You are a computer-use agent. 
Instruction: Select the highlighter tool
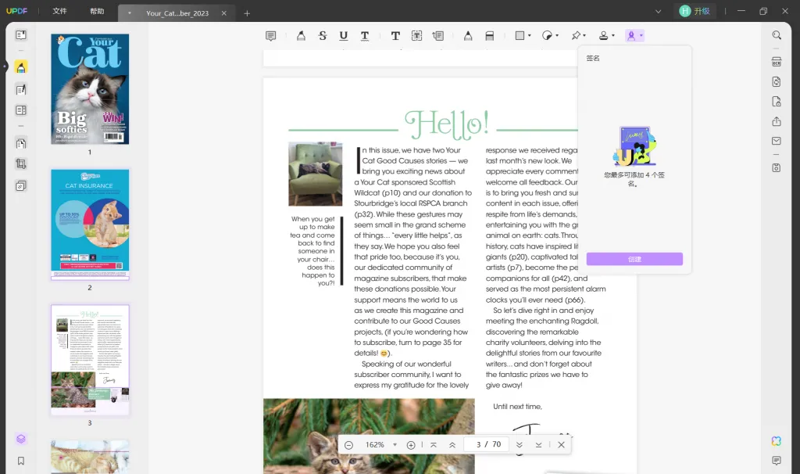point(301,36)
